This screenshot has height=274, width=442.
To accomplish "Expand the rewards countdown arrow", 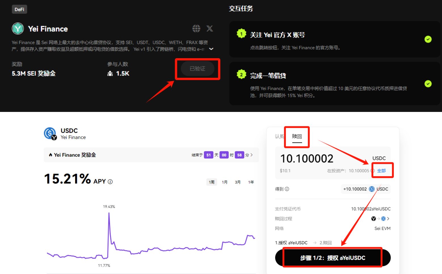I will click(x=251, y=155).
